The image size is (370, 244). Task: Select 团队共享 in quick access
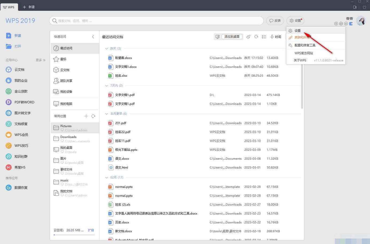coord(75,81)
